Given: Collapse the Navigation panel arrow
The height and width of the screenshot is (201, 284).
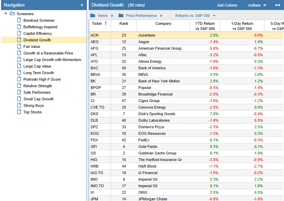Looking at the screenshot, I should pyautogui.click(x=82, y=5).
